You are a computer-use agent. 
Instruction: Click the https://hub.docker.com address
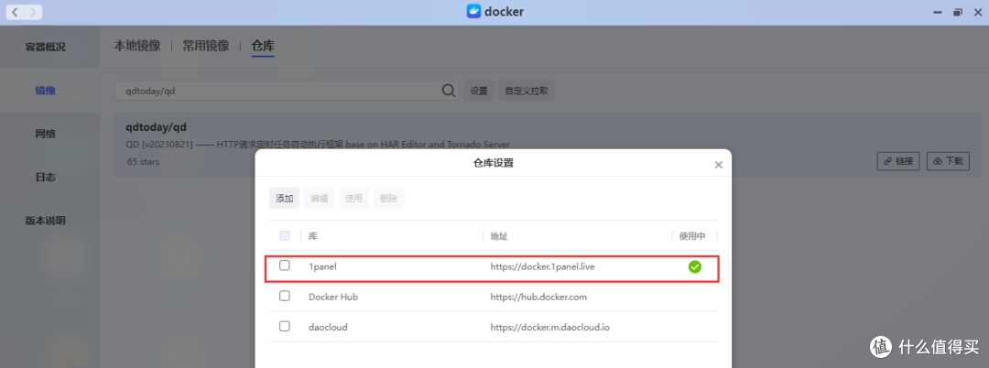[x=538, y=297]
